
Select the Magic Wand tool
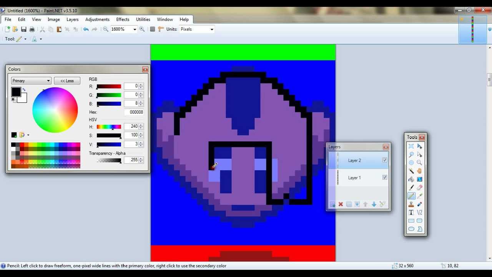point(411,171)
